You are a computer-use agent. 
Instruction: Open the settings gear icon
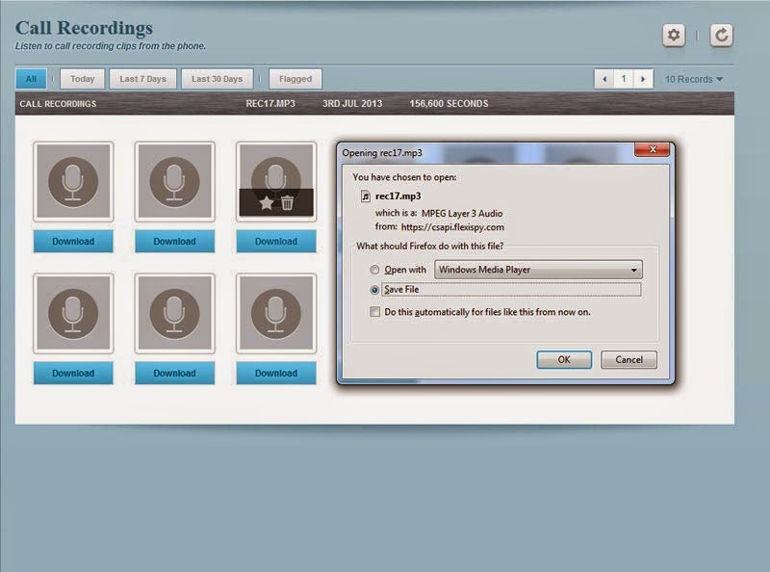pyautogui.click(x=673, y=36)
